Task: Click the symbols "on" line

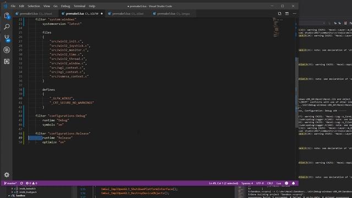Action: click(53, 125)
